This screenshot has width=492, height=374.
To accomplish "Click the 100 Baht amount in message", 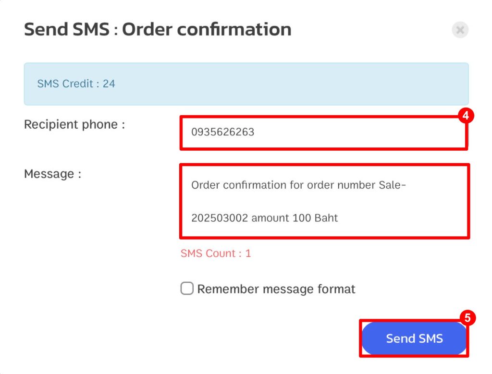I will click(x=315, y=218).
